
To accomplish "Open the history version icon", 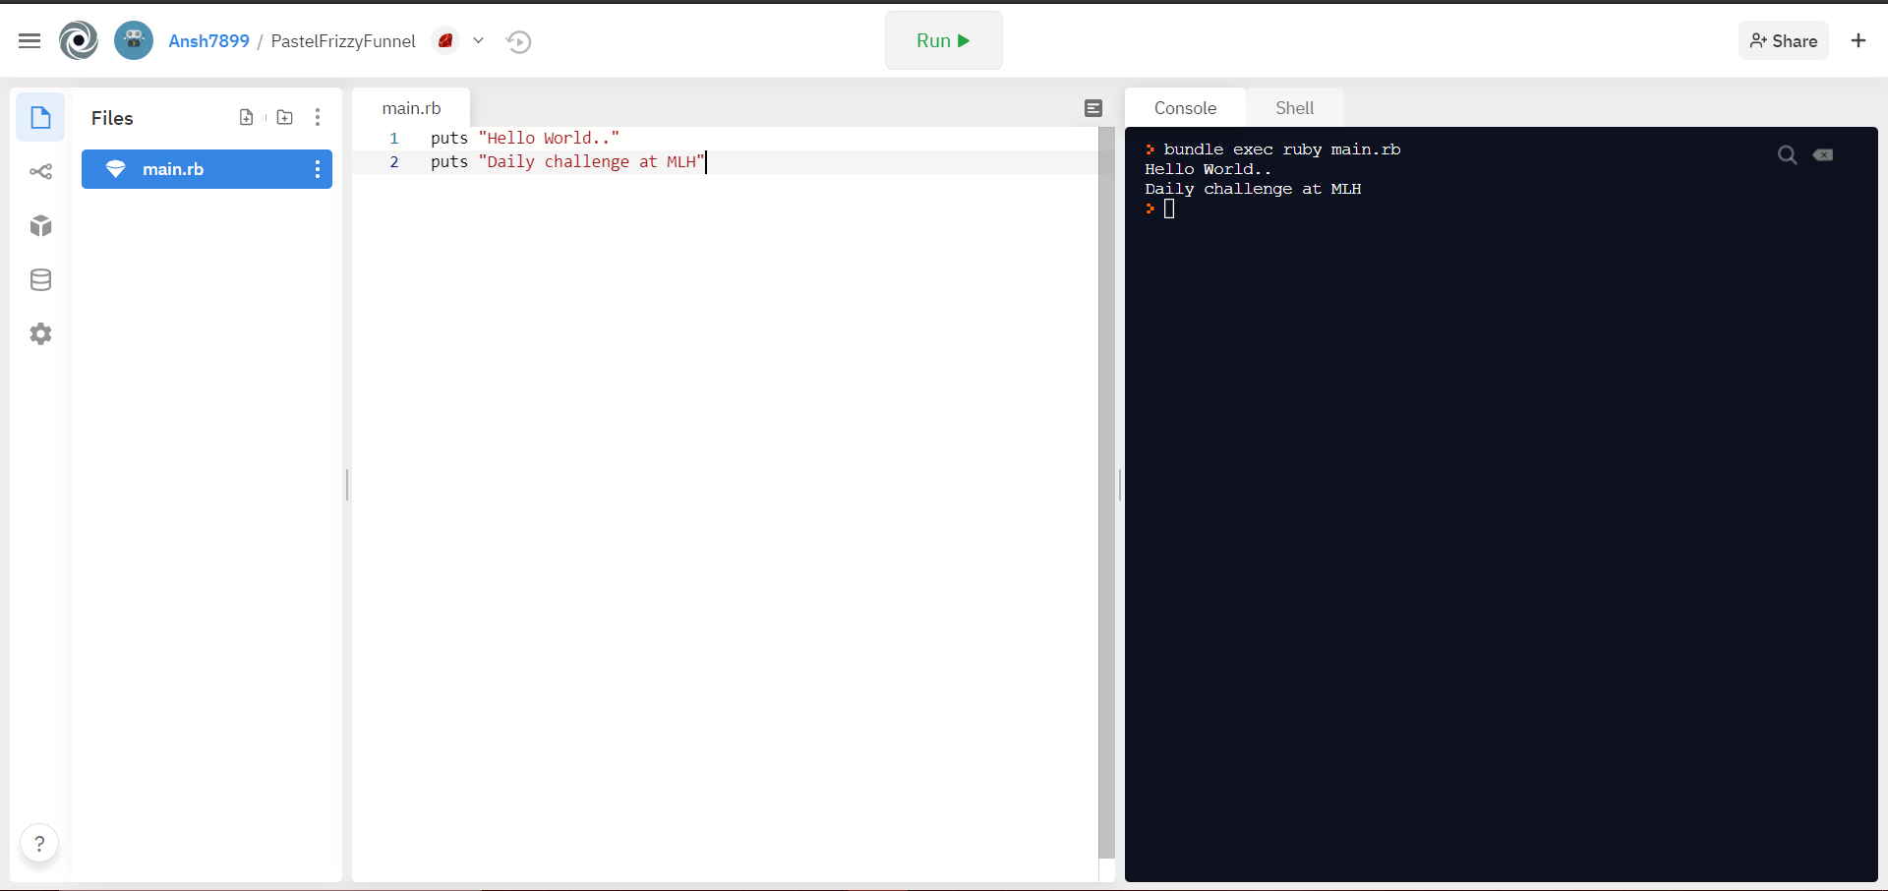I will tap(519, 41).
